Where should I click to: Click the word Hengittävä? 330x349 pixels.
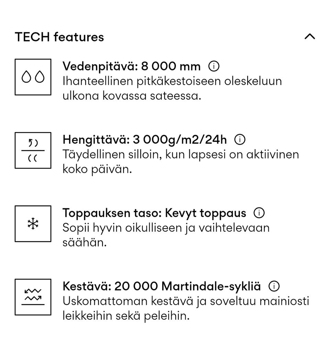(x=96, y=140)
